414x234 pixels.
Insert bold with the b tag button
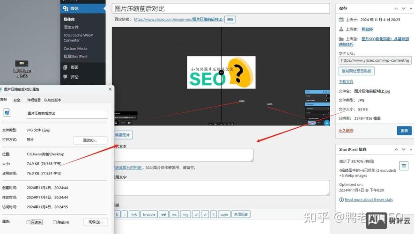coord(117,214)
